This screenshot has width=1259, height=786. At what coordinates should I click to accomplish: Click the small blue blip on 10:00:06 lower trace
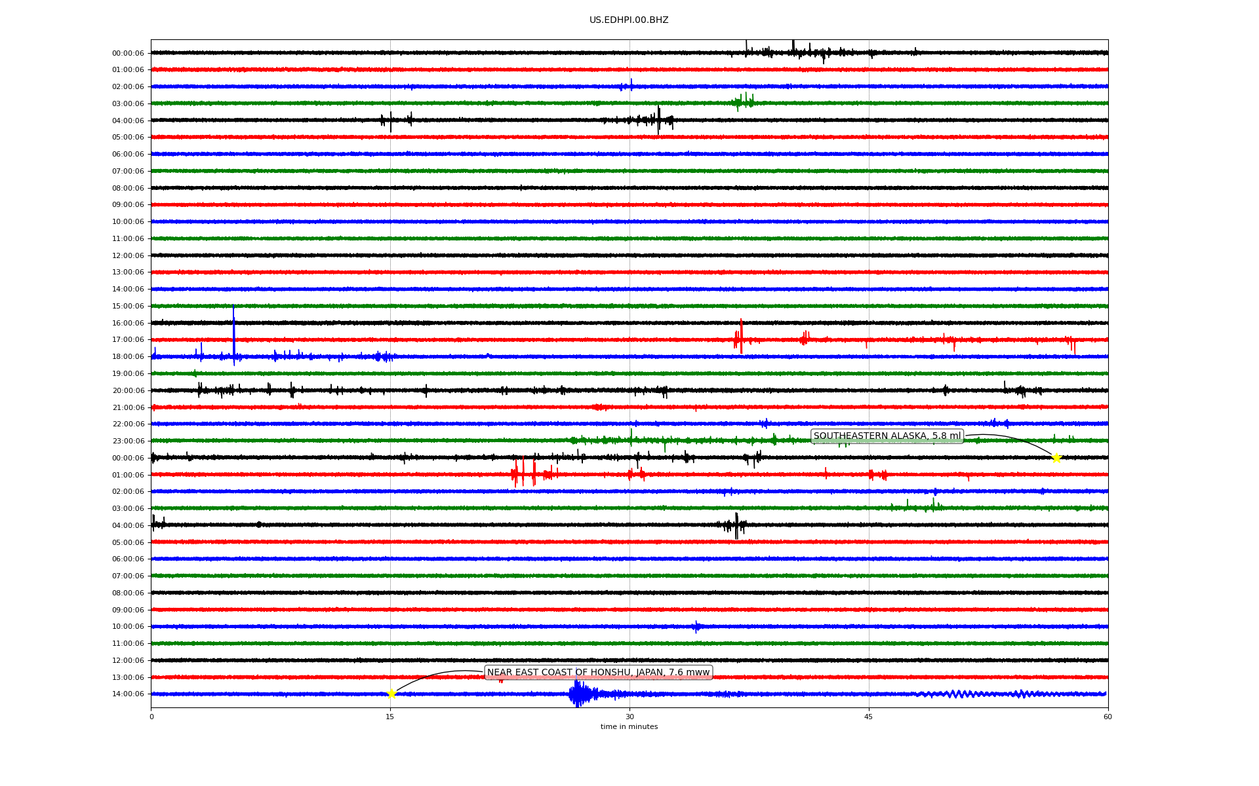696,627
